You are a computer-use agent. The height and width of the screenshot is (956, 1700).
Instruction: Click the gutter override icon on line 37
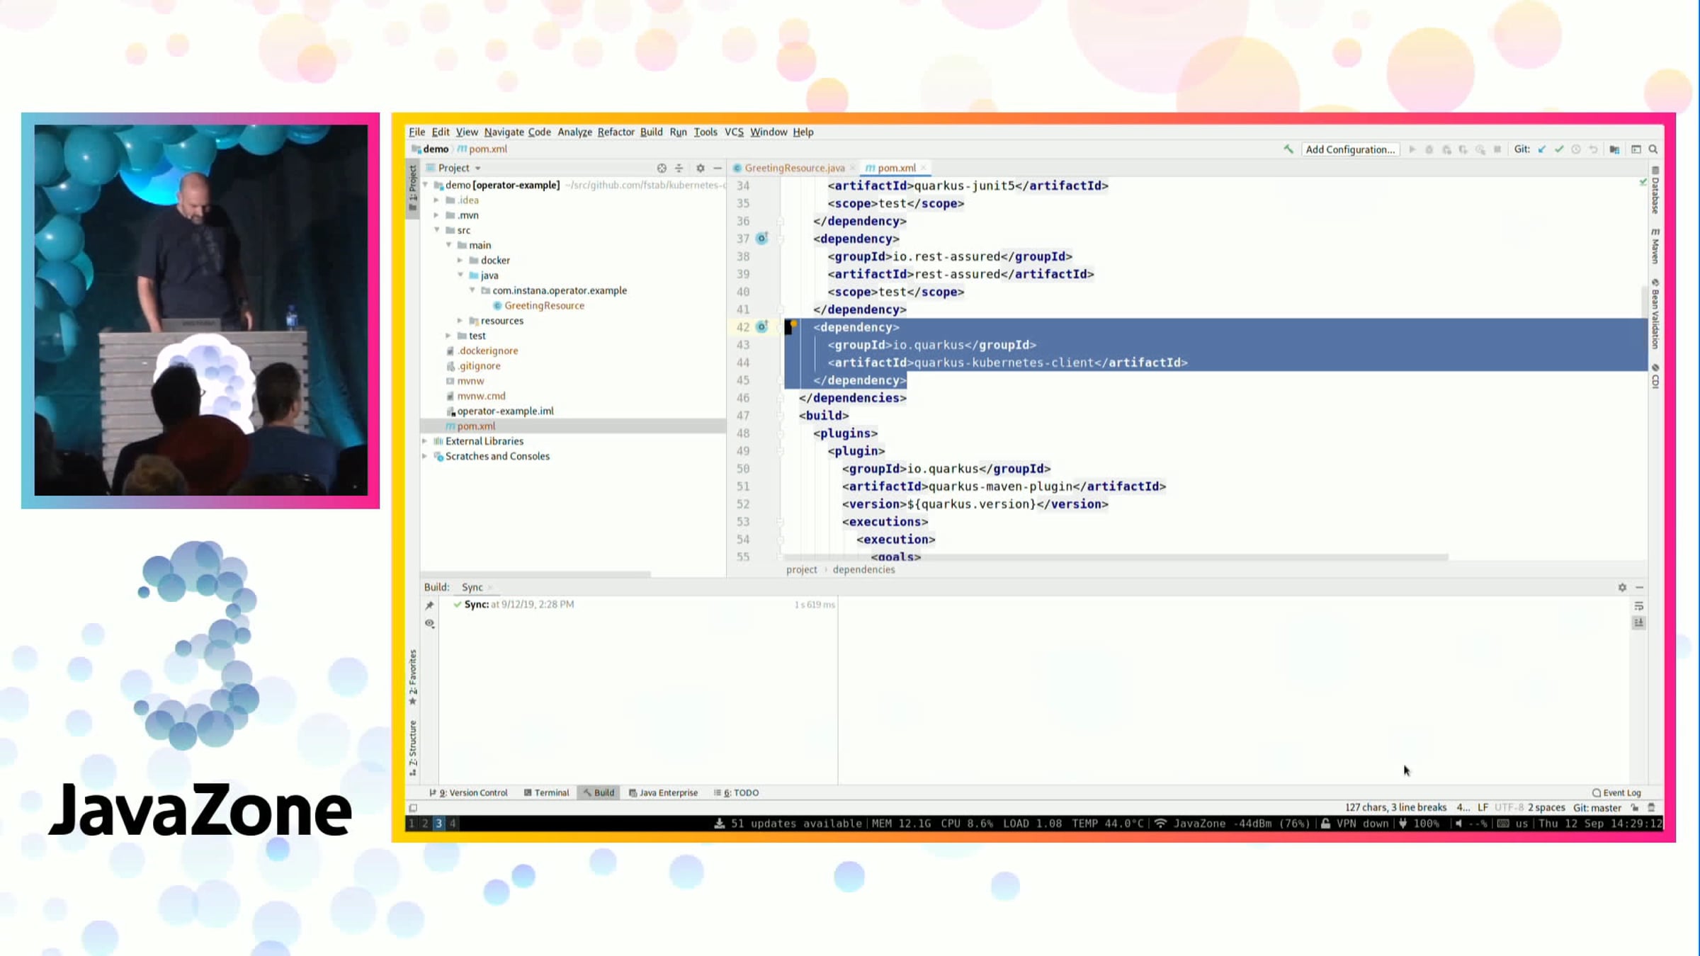click(762, 238)
